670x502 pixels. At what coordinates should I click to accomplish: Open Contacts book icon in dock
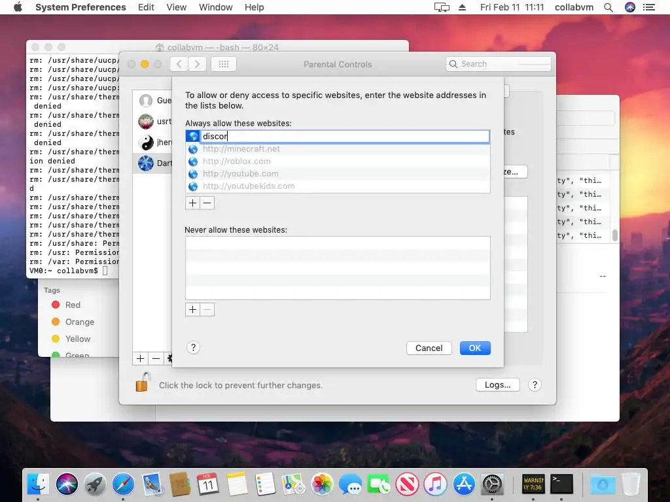[180, 484]
